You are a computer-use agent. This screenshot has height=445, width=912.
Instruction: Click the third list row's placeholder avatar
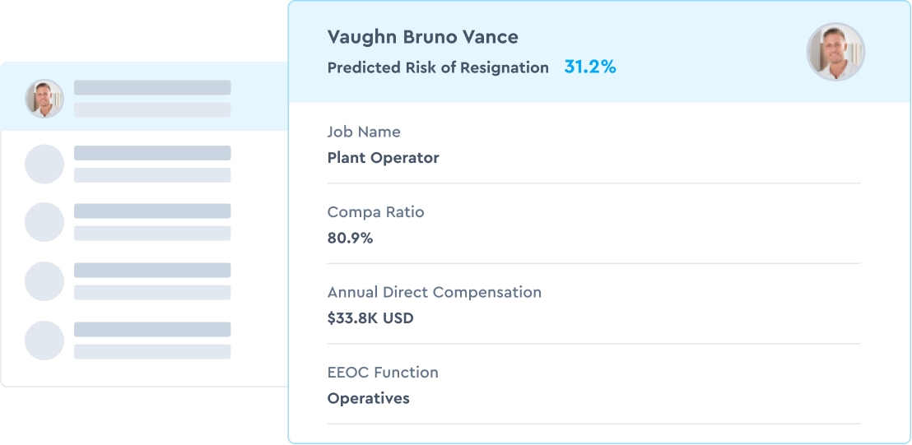[x=44, y=222]
